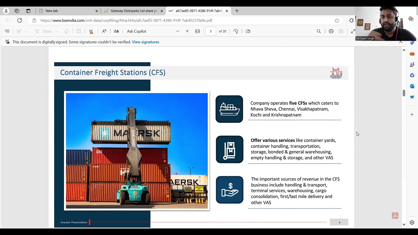Click the revenue hand dollar icon
418x235 pixels.
tap(230, 190)
